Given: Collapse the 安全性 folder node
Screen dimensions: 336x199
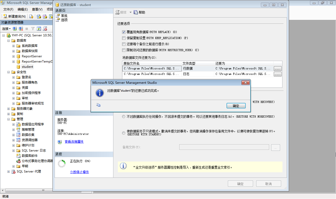Looking at the screenshot, I should [x=8, y=72].
